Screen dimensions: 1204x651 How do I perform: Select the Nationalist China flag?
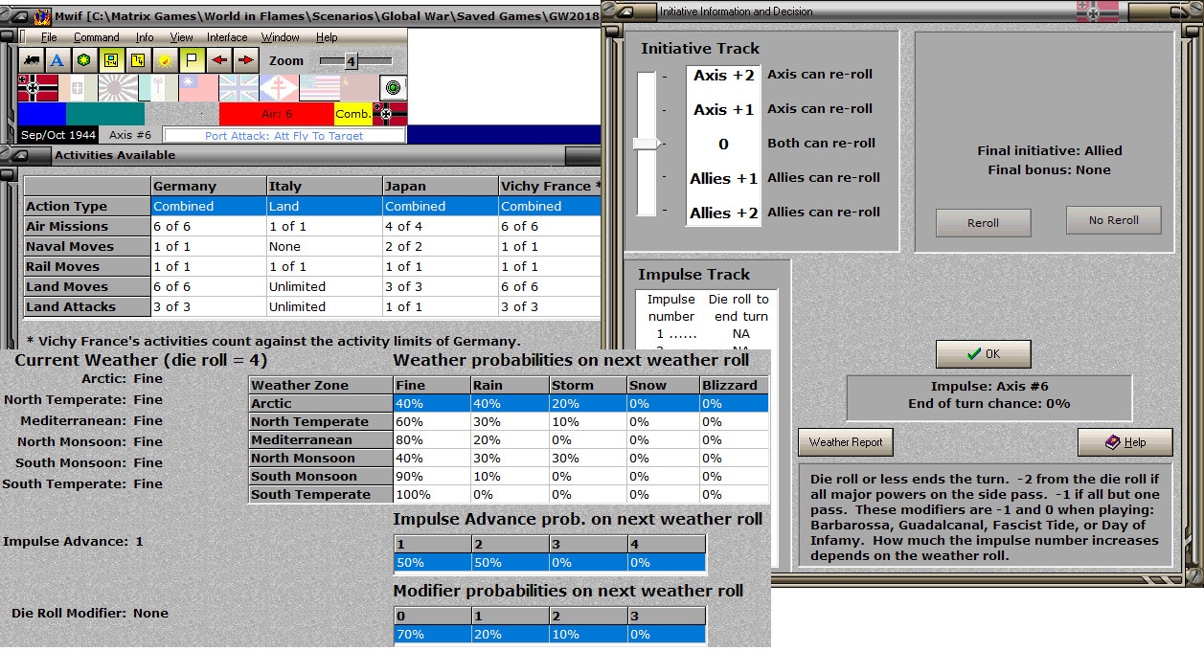pos(198,88)
